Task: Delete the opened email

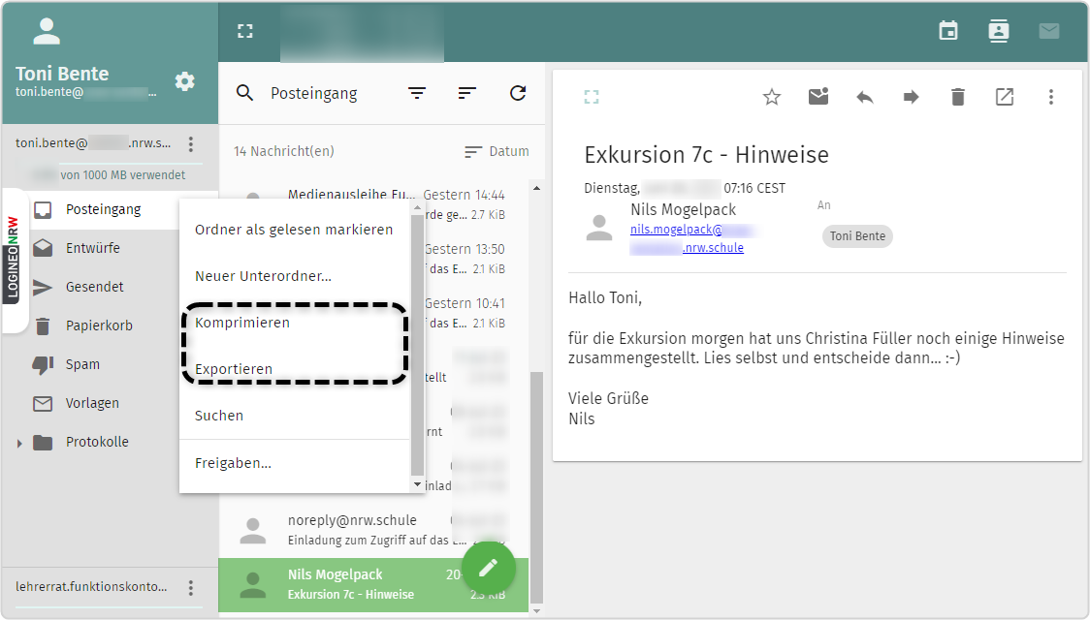Action: coord(957,97)
